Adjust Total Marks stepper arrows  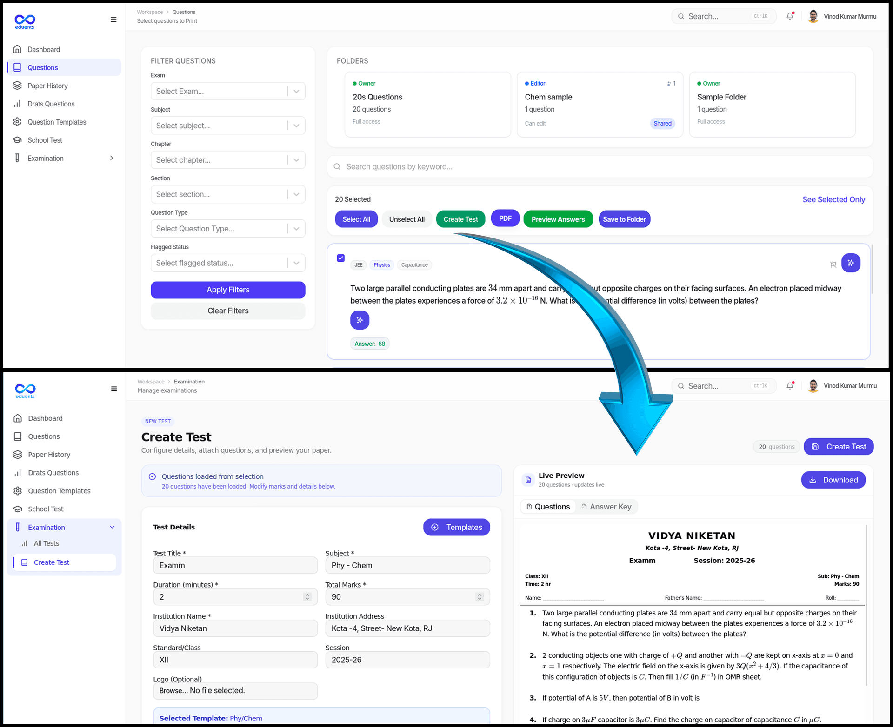(480, 597)
